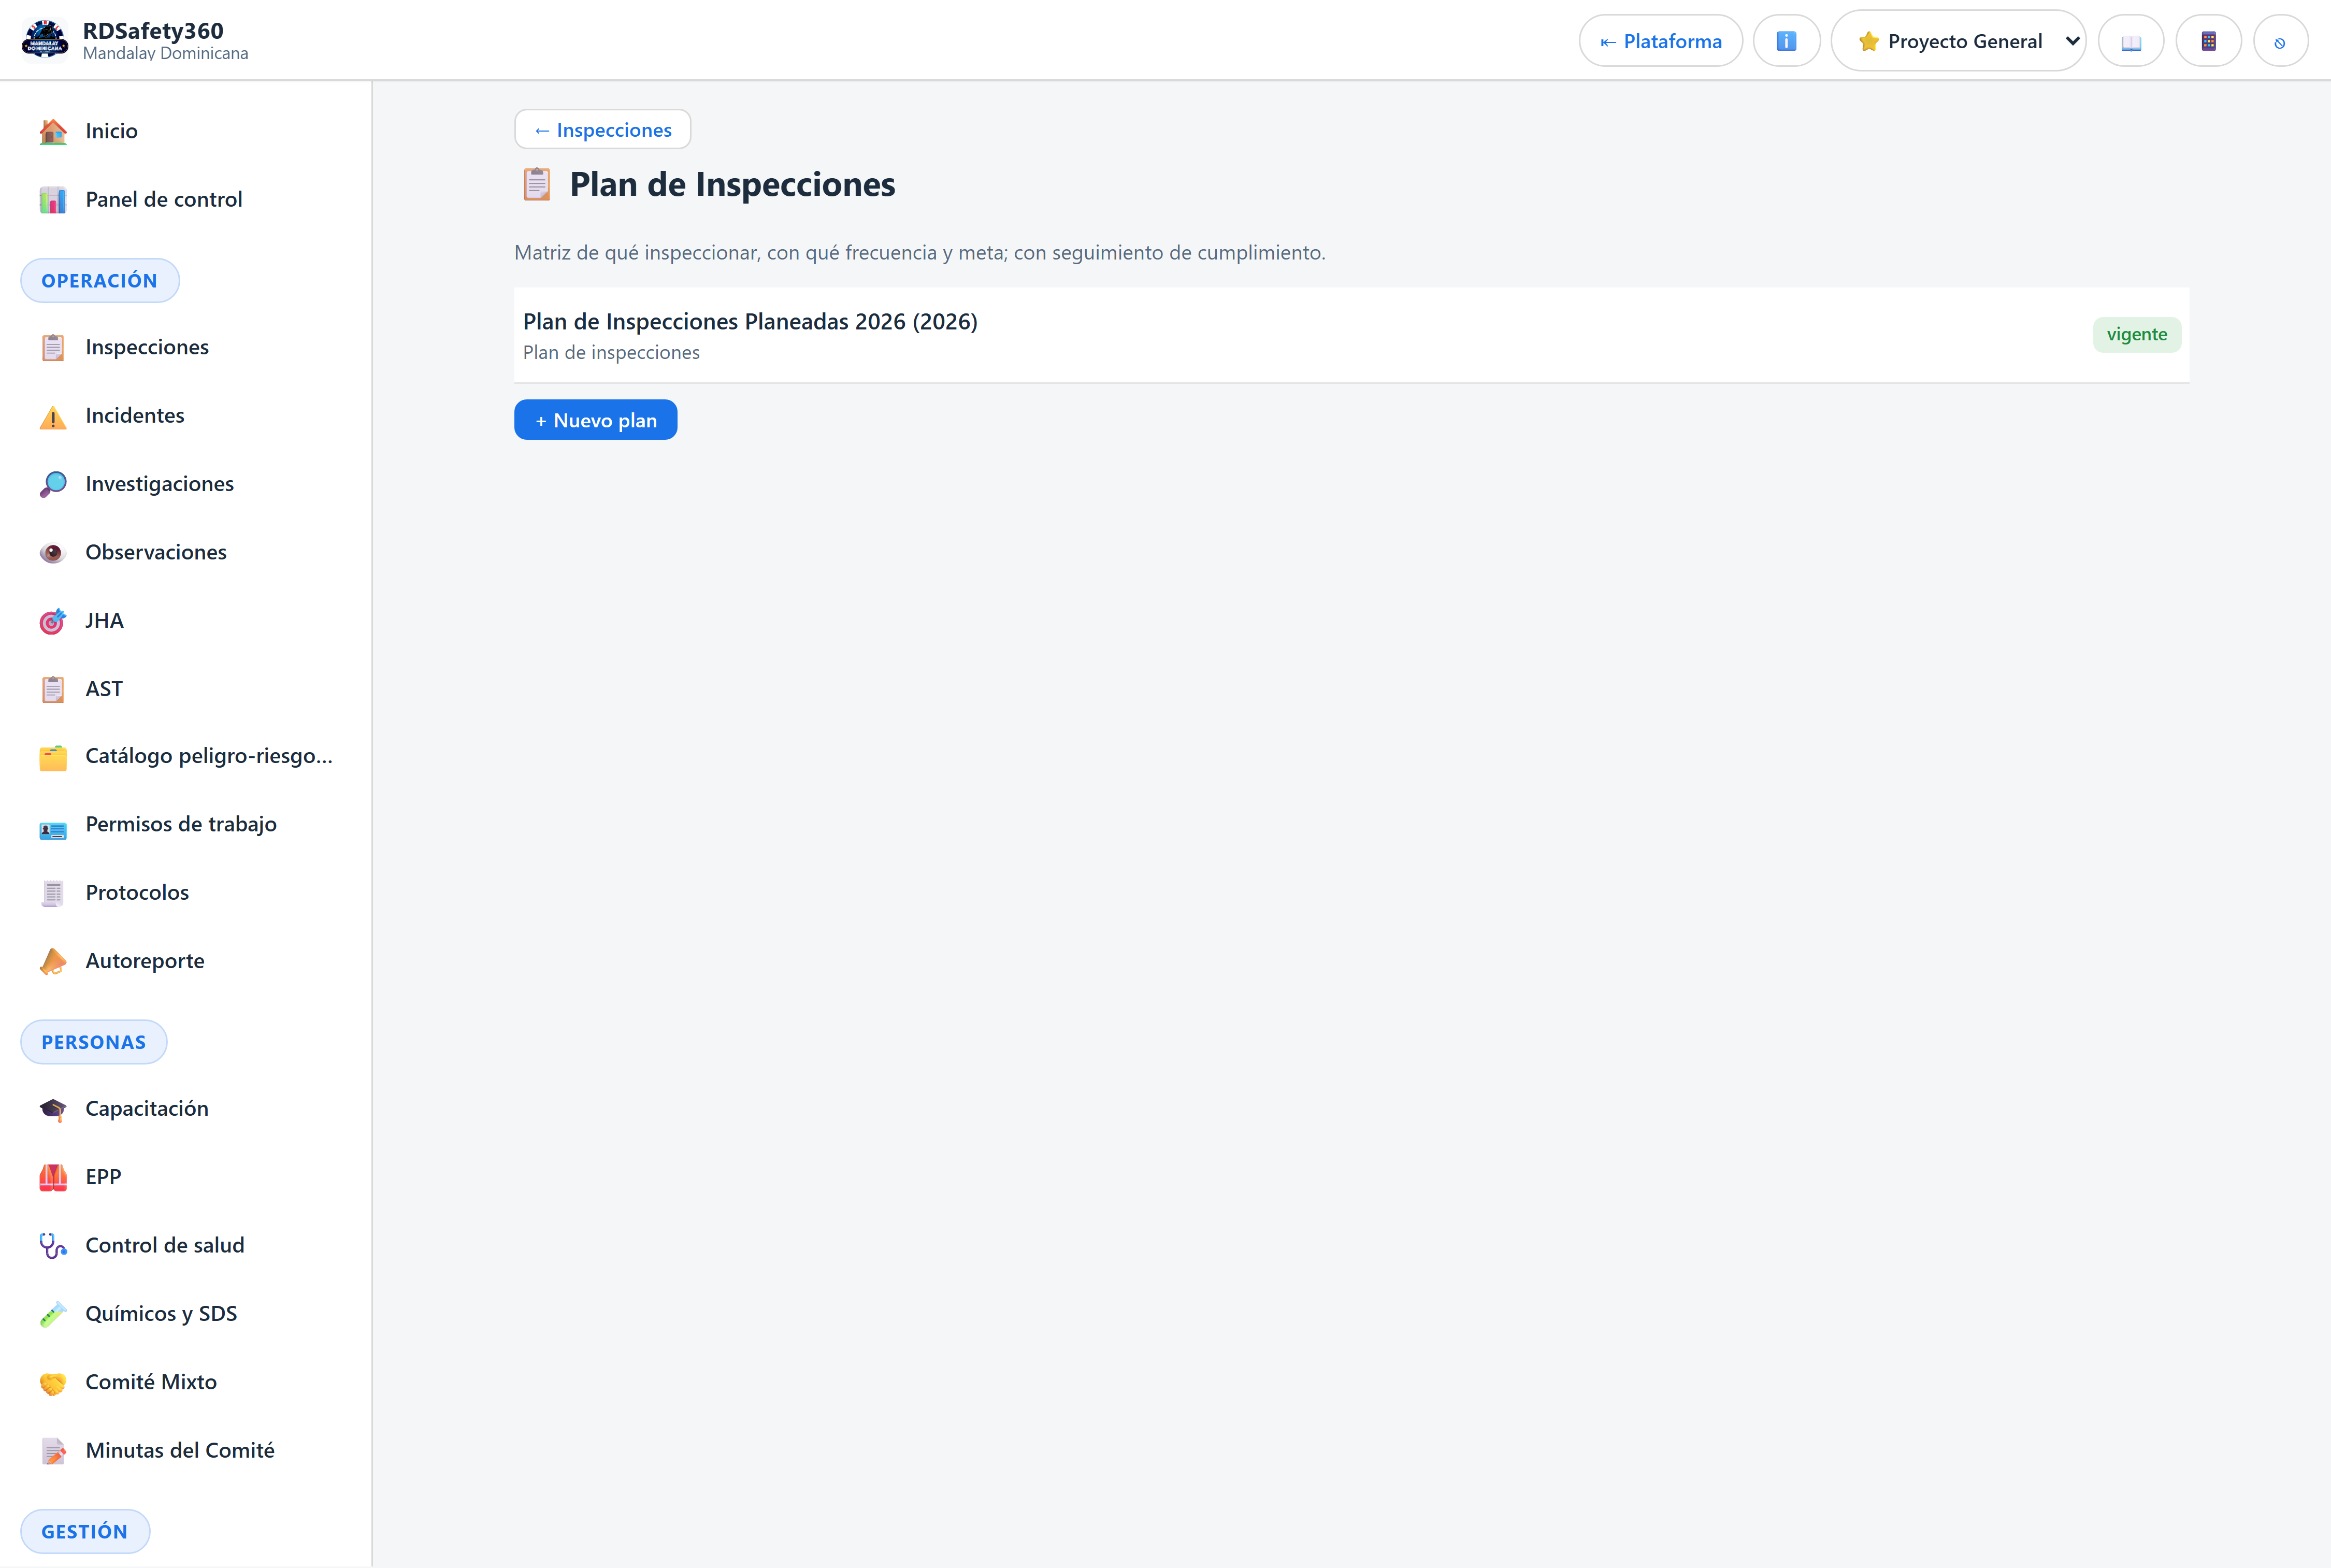Return via the Plataforma button
The height and width of the screenshot is (1568, 2331).
point(1661,41)
